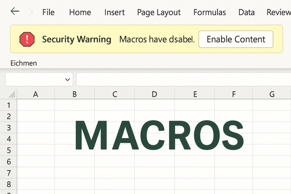Select the column A header

pos(36,94)
